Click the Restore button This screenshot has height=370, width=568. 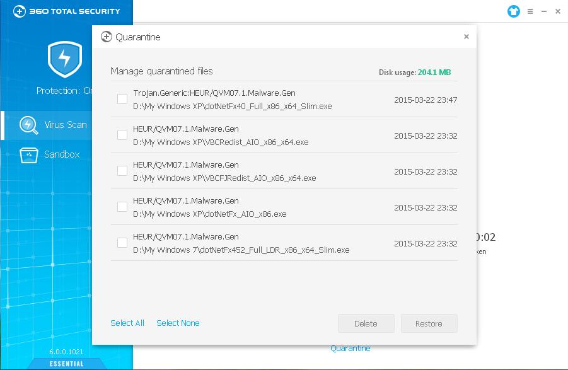click(429, 323)
